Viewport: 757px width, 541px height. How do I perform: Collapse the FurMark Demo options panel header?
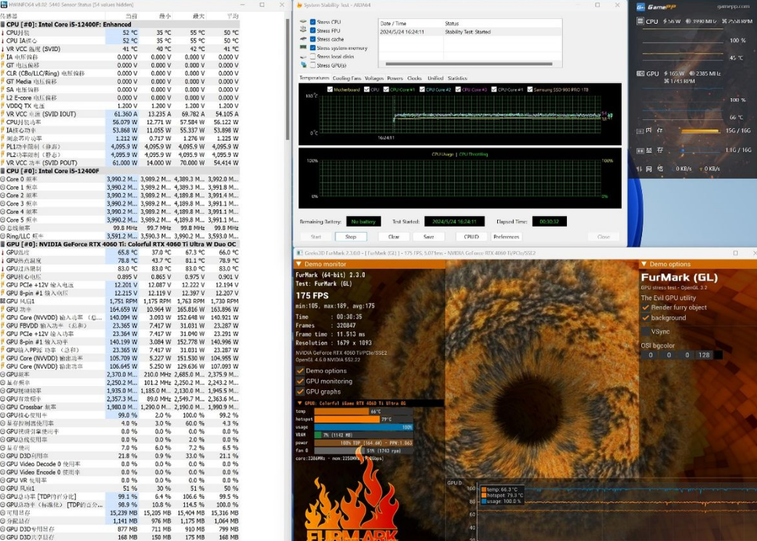pyautogui.click(x=644, y=264)
